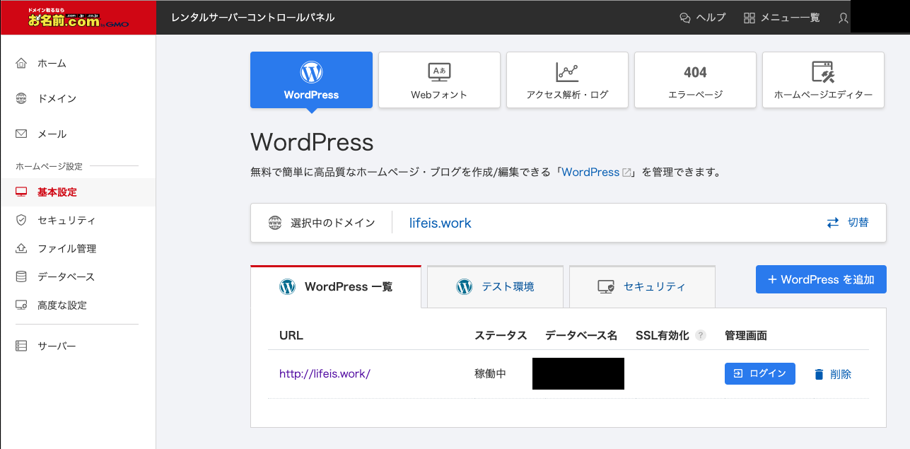Viewport: 910px width, 449px height.
Task: Click the ログイン button
Action: click(x=759, y=374)
